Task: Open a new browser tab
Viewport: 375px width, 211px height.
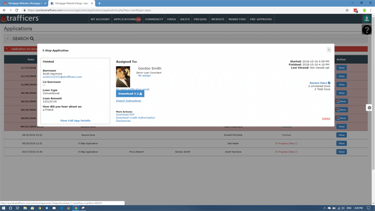Action: tap(99, 4)
